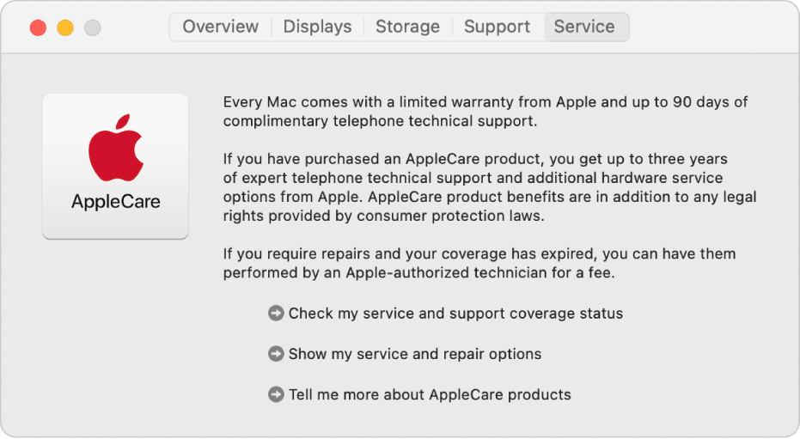Click the limited warranty paragraph

click(x=485, y=112)
